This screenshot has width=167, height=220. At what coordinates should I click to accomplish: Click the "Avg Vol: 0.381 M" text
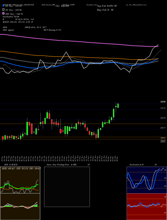[107, 6]
